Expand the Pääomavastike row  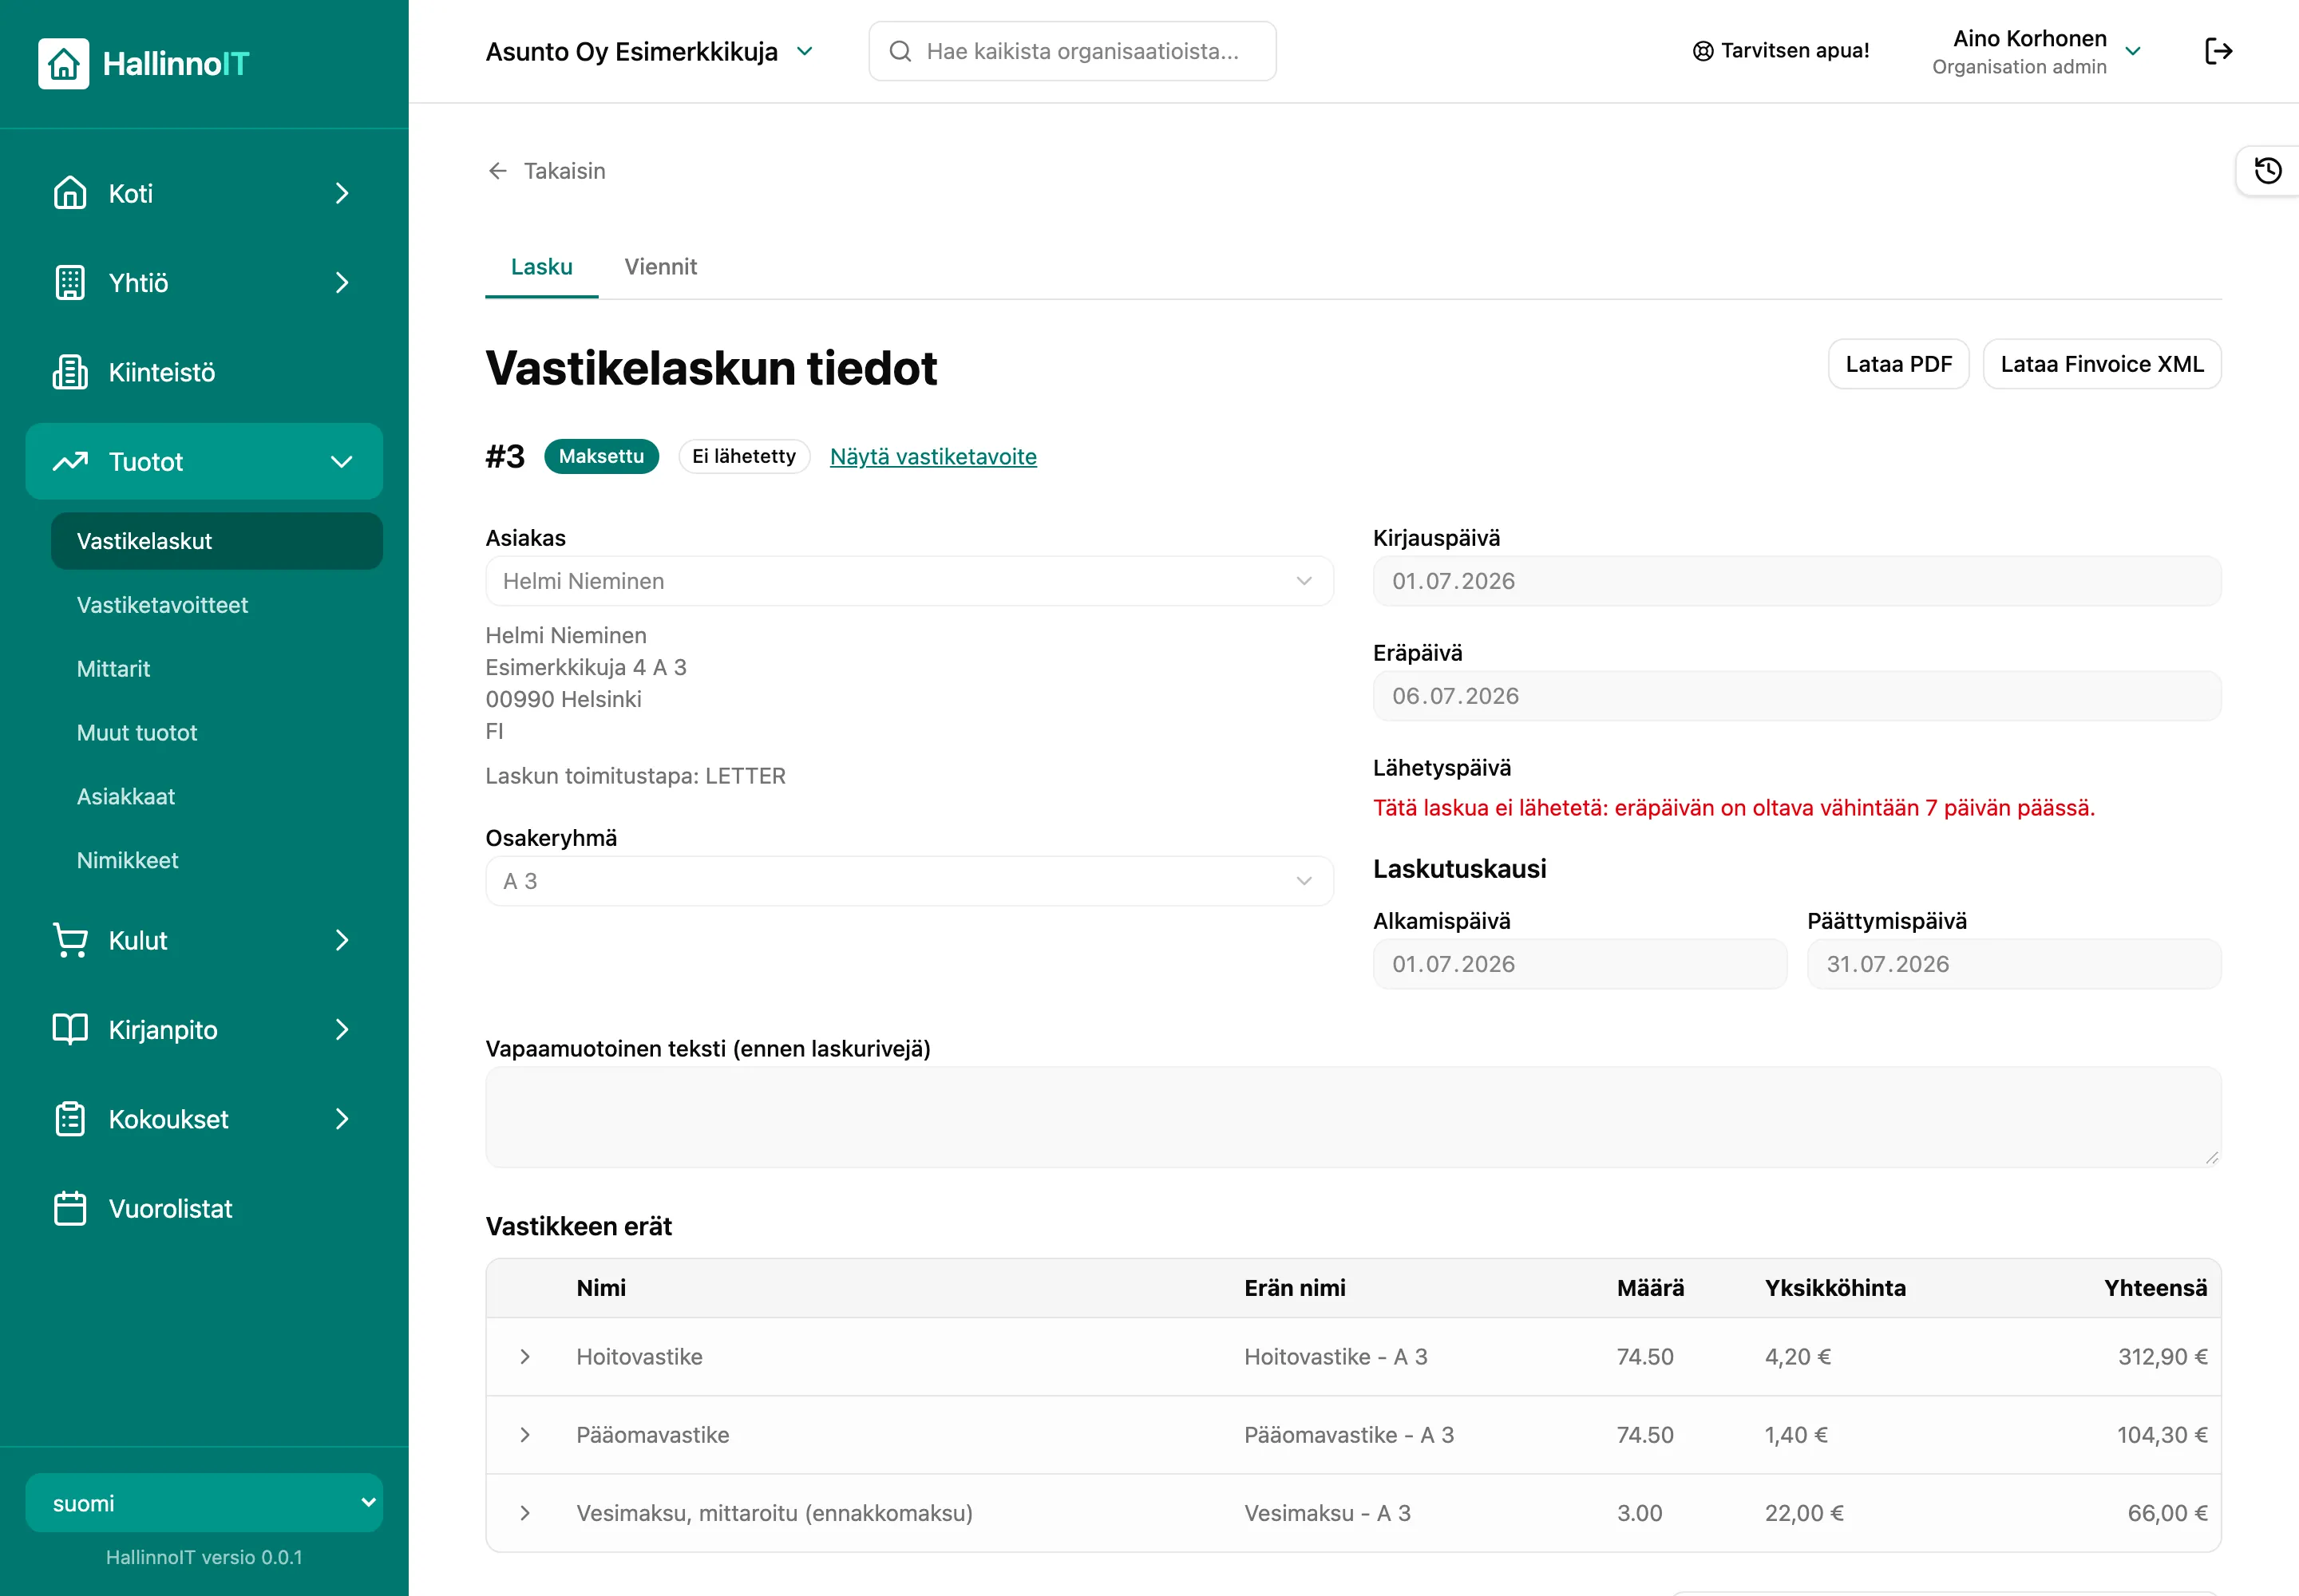pos(525,1434)
